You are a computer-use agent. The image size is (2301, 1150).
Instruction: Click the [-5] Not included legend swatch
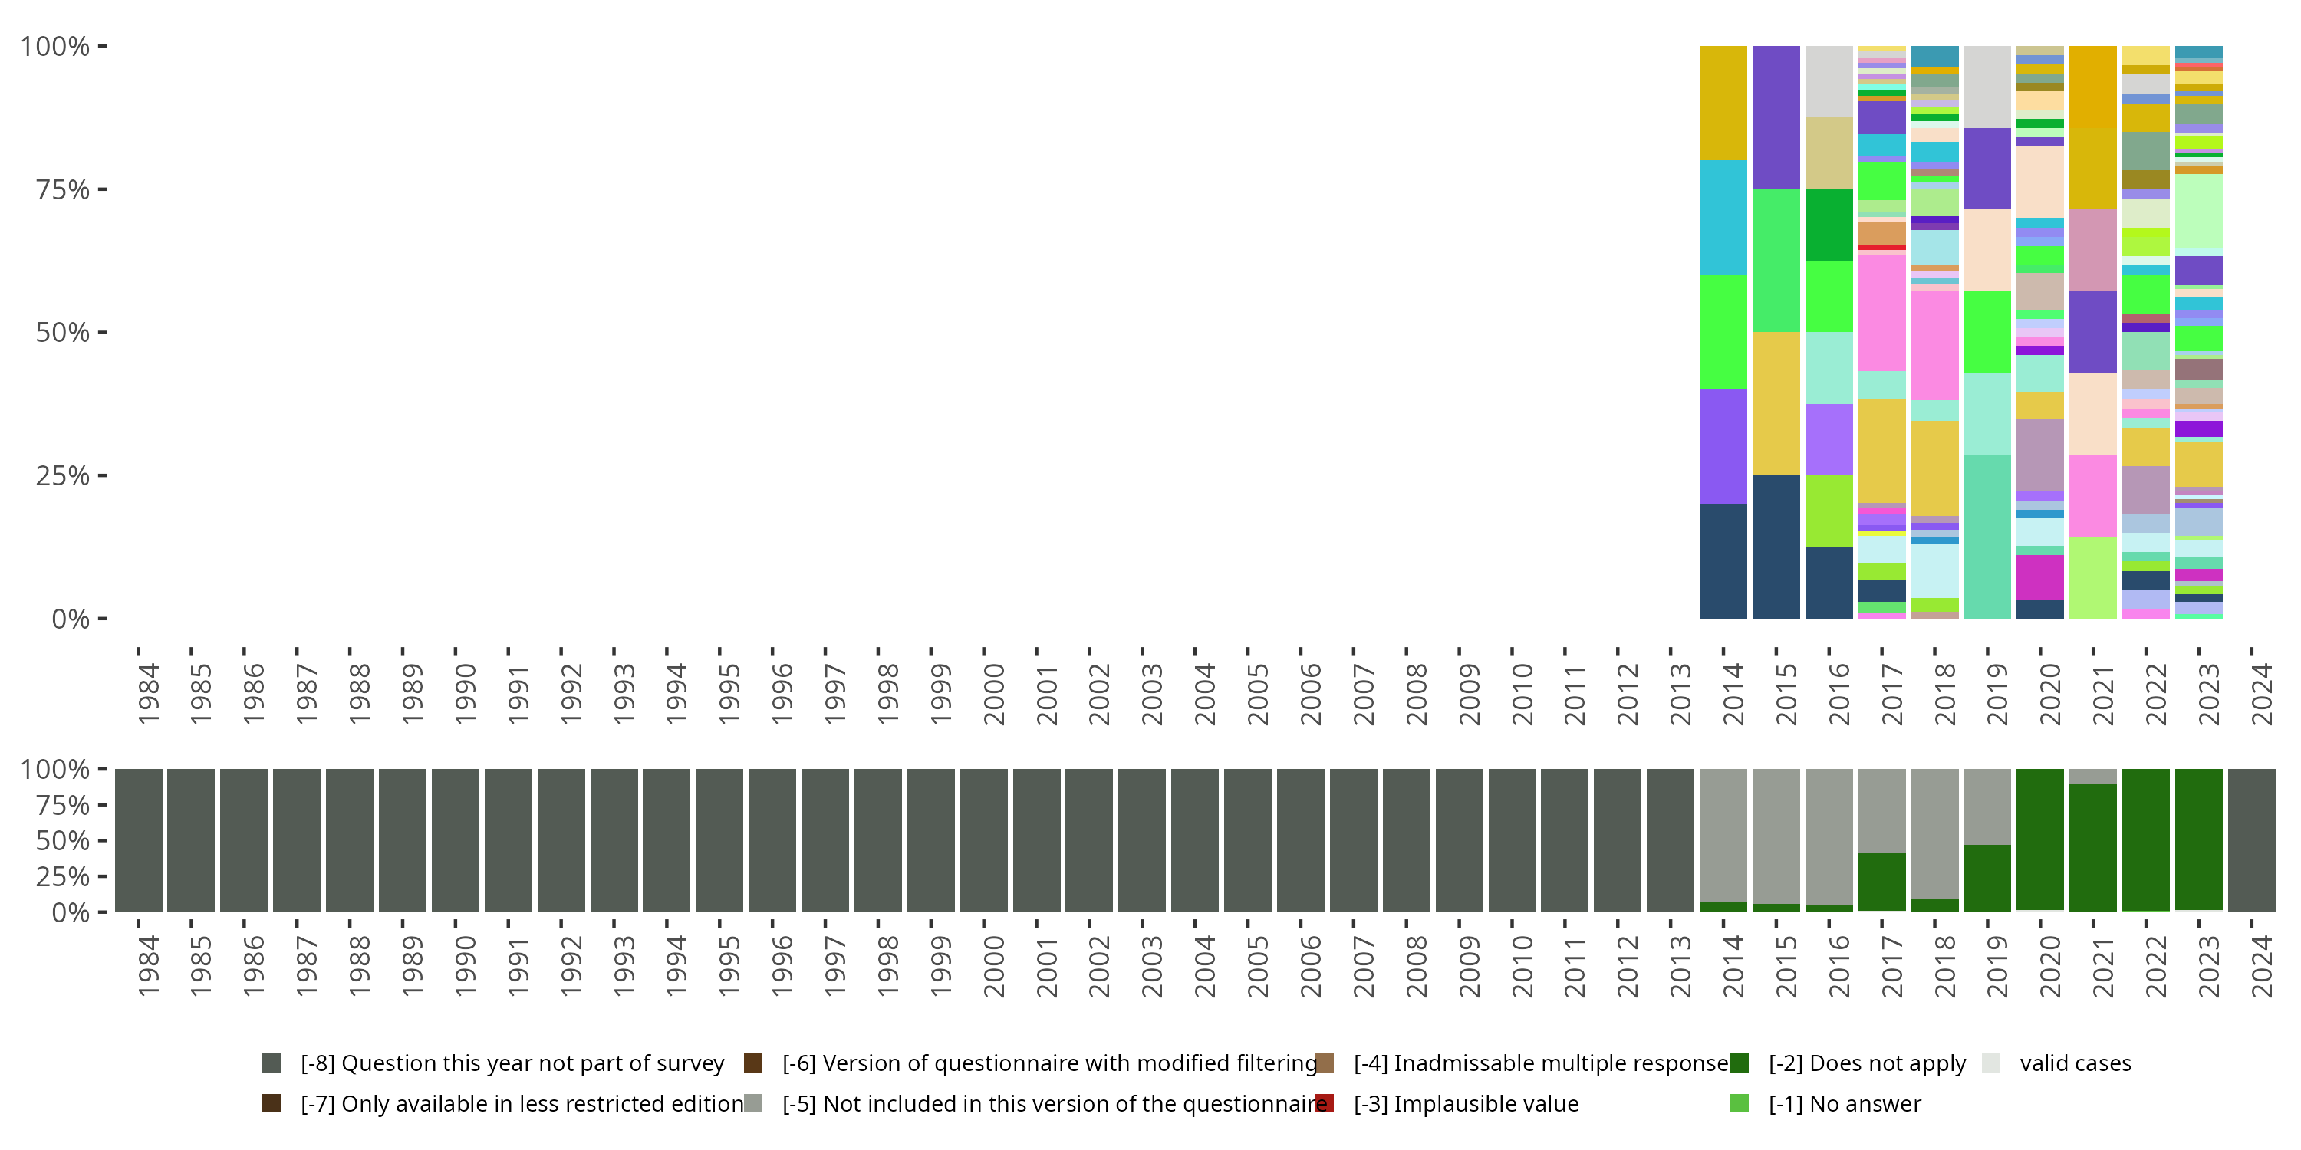coord(753,1103)
